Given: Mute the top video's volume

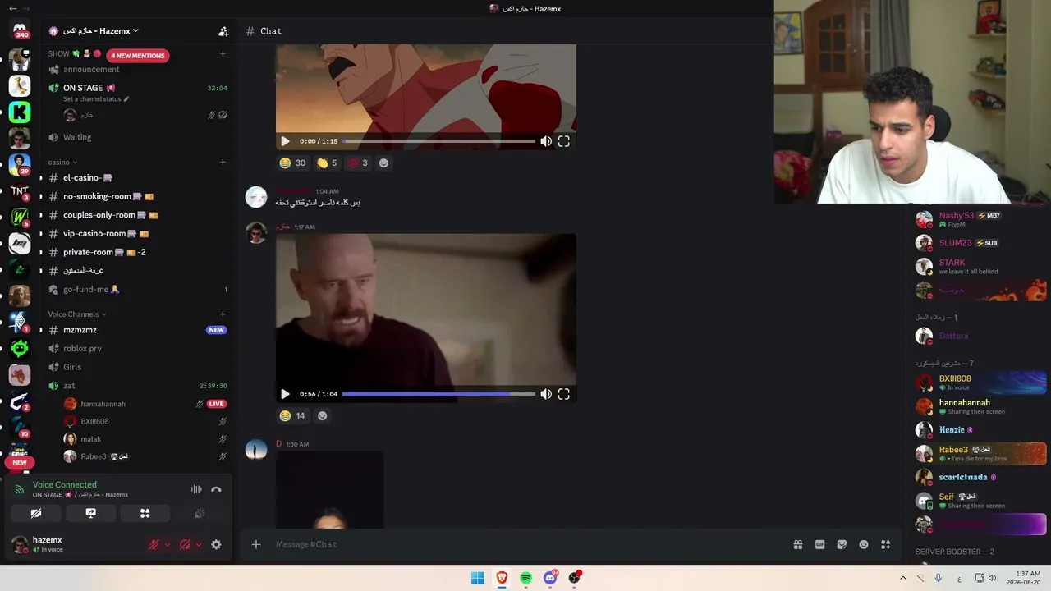Looking at the screenshot, I should [546, 141].
